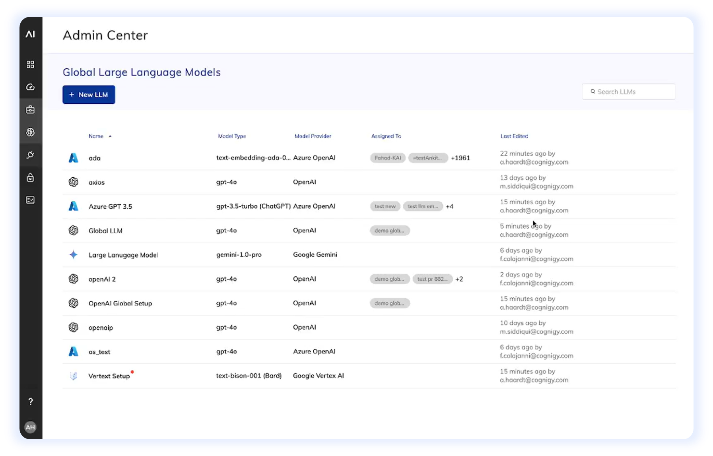Open the AH user avatar menu
713x456 pixels.
click(x=30, y=427)
